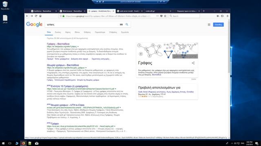Open result 'Θεωρία γραφων - UTH e-Class'
Screen dimensions: 261x146
pos(67,105)
